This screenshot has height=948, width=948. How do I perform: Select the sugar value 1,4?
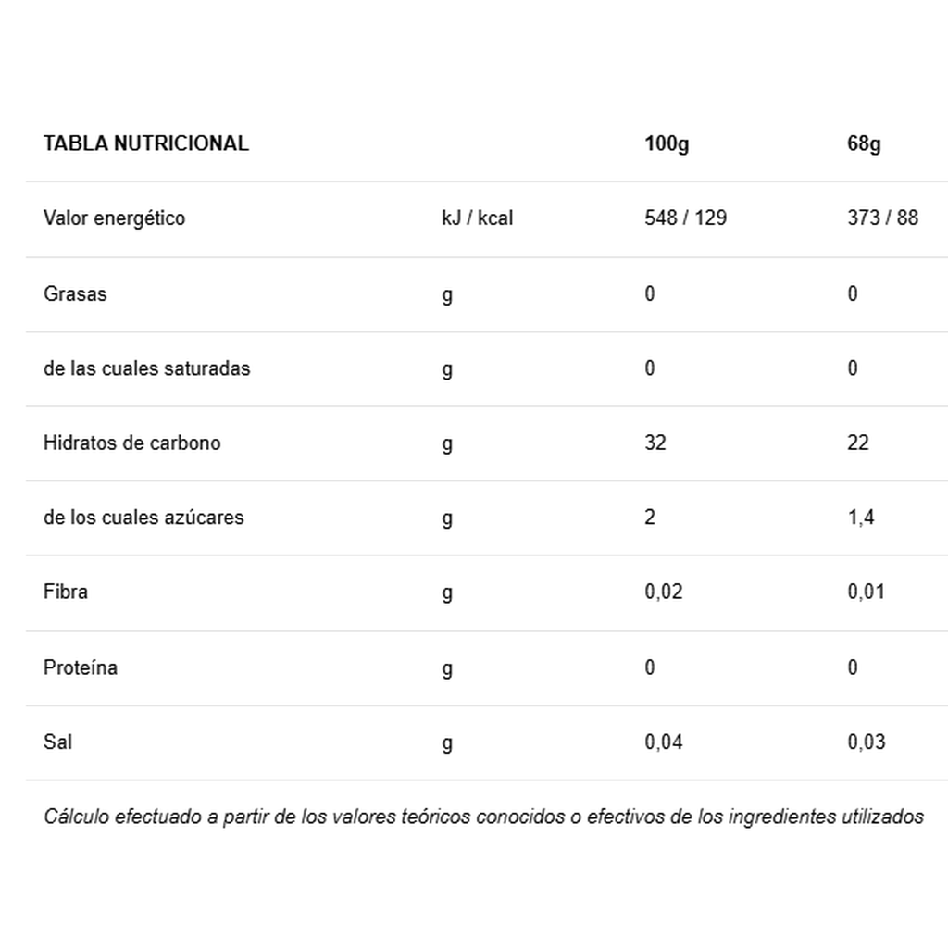point(861,518)
